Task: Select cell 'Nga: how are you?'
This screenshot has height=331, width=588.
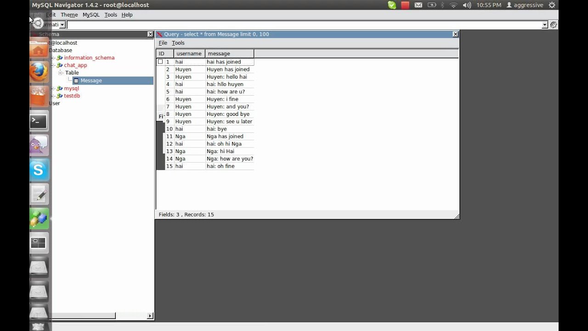Action: pos(229,159)
